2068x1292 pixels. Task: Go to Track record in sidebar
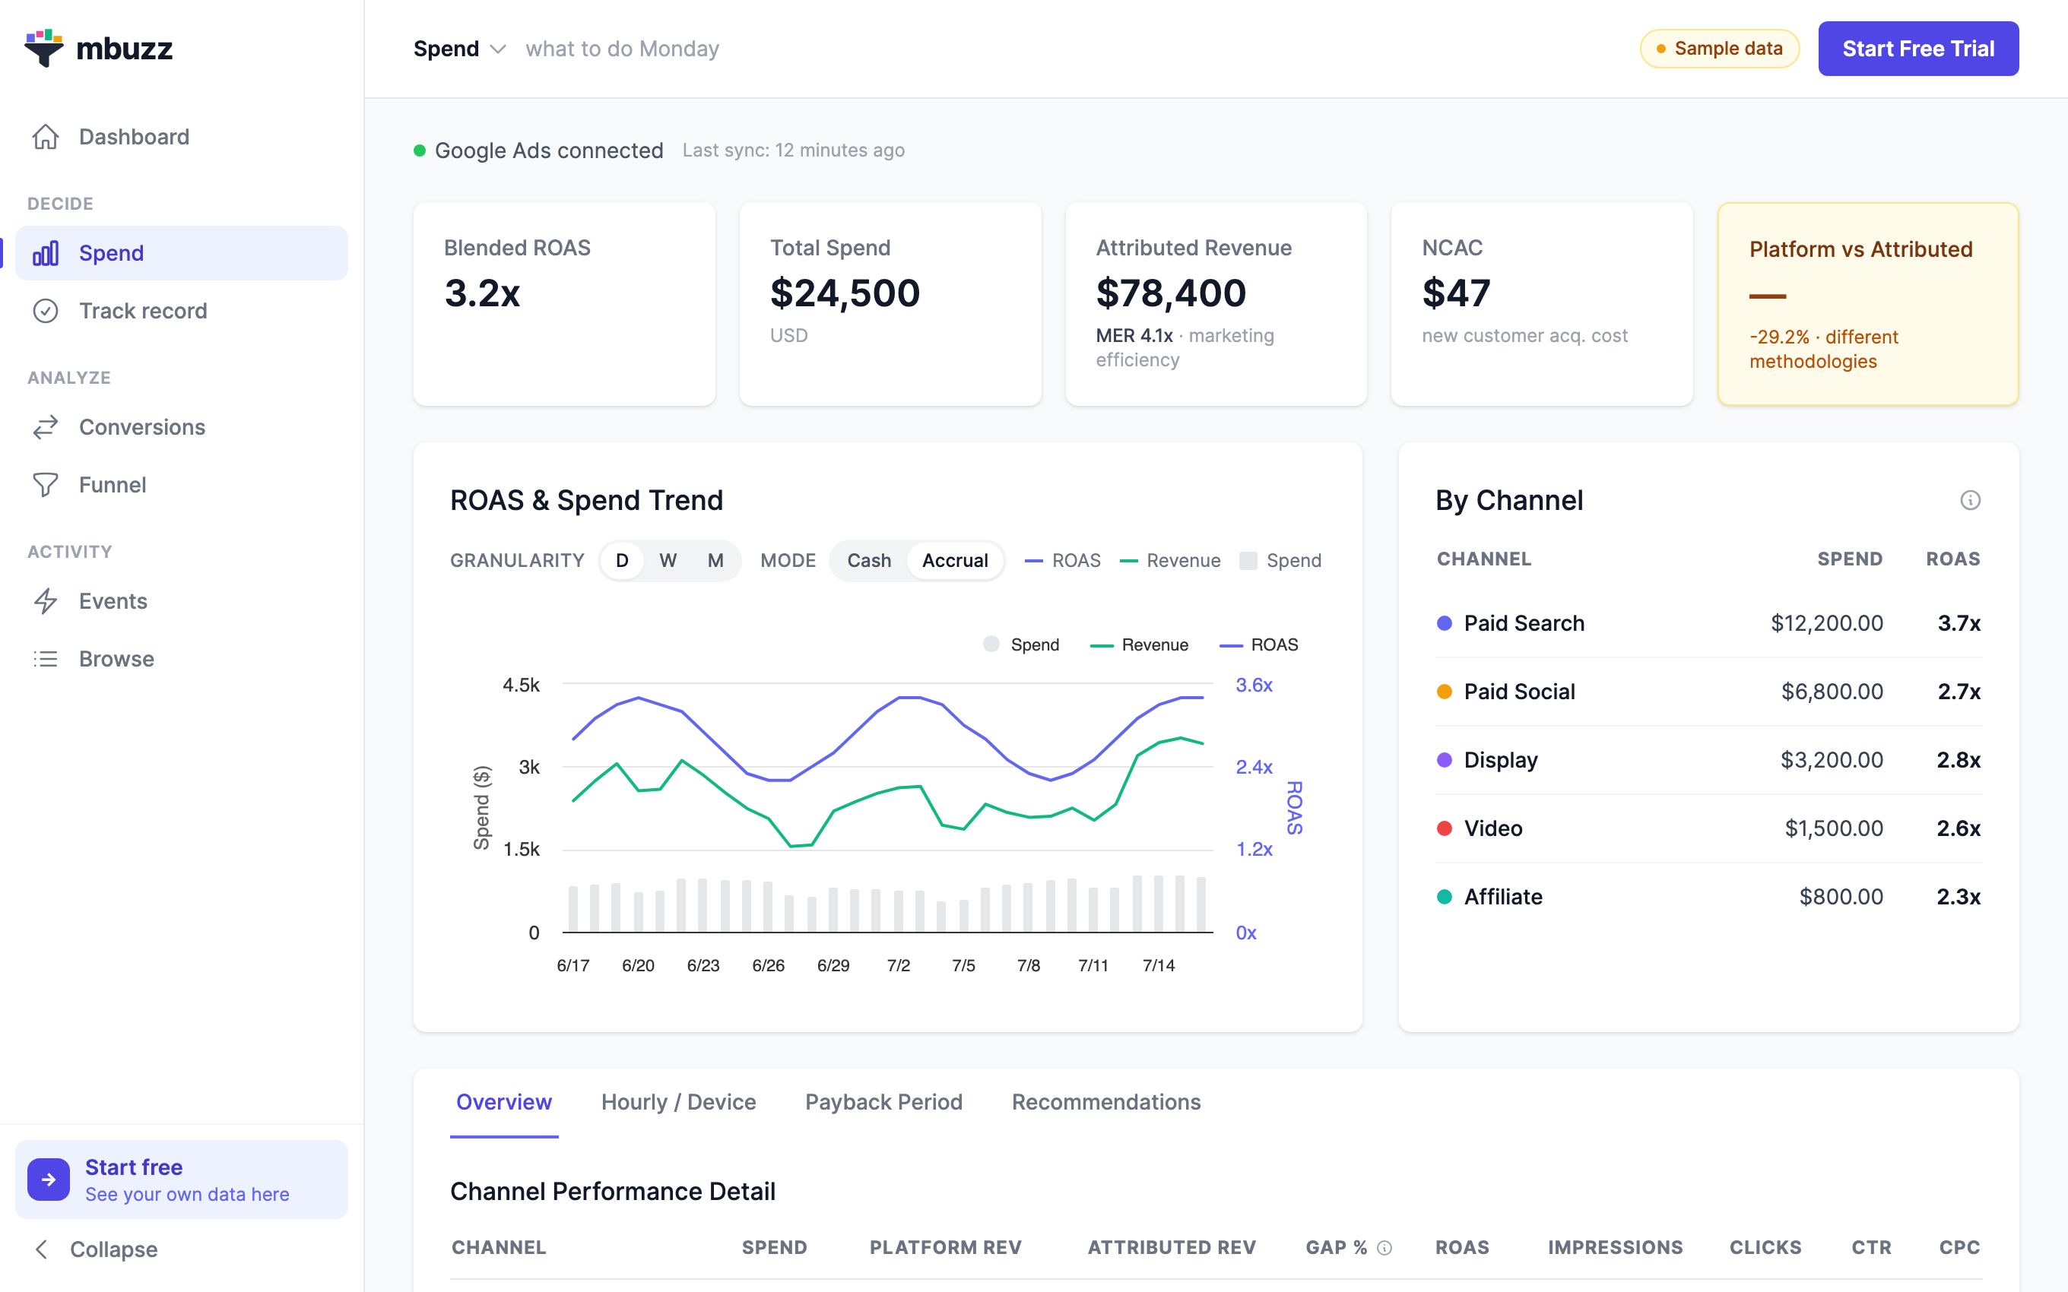click(181, 311)
